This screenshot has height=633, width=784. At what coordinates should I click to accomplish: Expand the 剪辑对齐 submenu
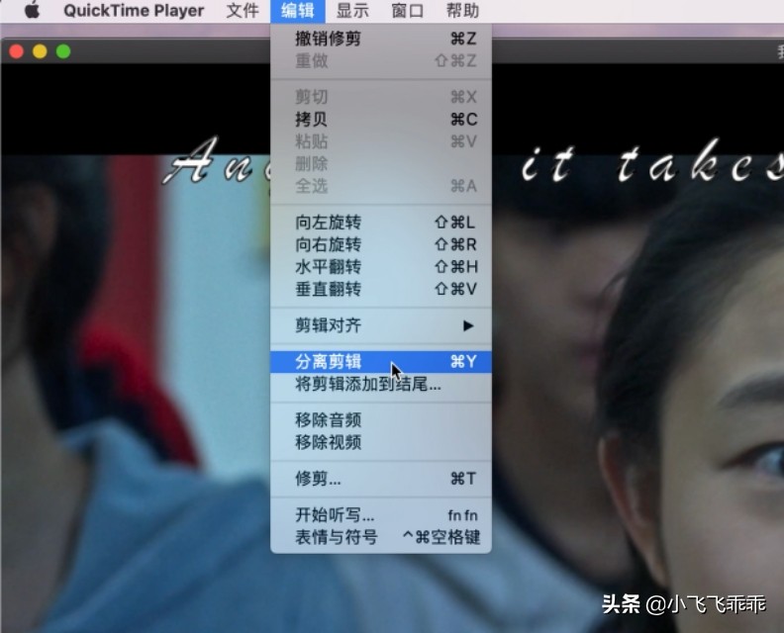381,325
